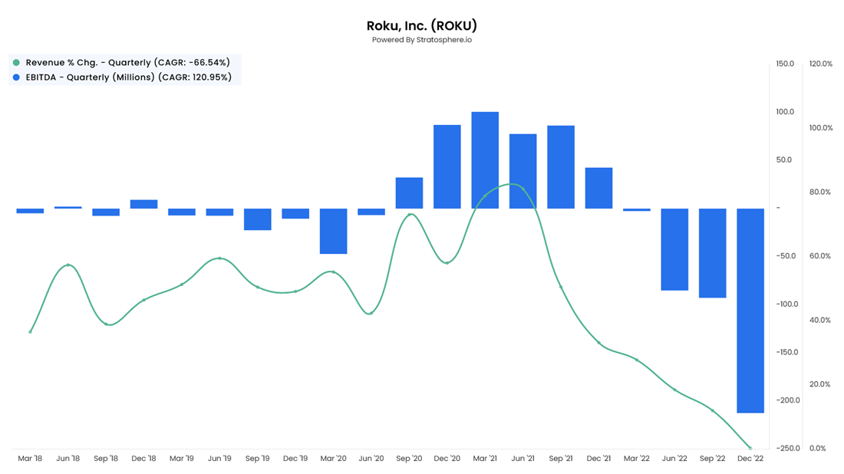This screenshot has width=844, height=474.
Task: Select the Jun '22 EBITDA bar
Action: click(x=674, y=249)
